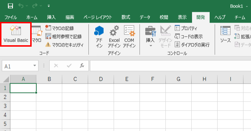Screen dimensions: 251x131
Task: Switch to the 校閲 (Review) tab
Action: pos(164,17)
